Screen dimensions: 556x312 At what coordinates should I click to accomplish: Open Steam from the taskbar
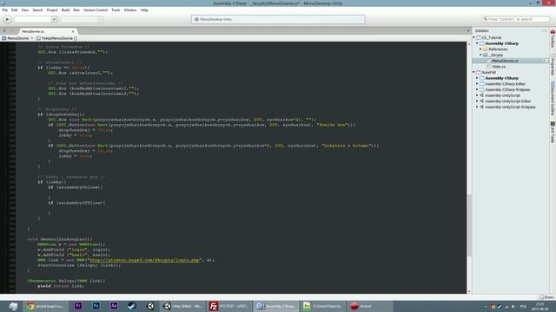131,306
